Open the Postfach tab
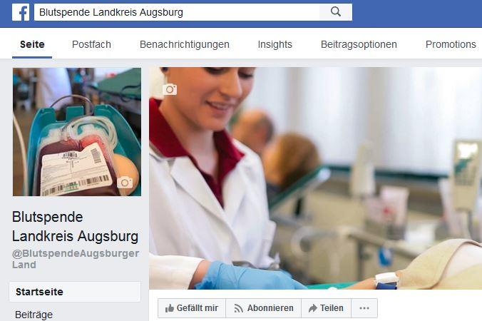 pyautogui.click(x=91, y=44)
